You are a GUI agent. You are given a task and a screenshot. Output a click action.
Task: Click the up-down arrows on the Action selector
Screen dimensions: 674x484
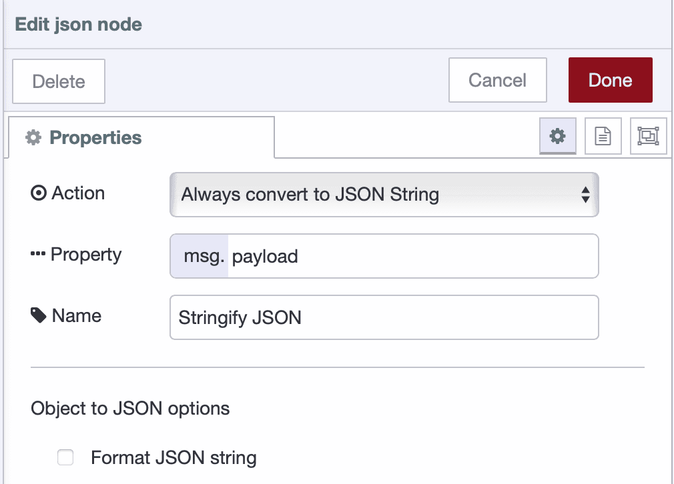point(587,194)
